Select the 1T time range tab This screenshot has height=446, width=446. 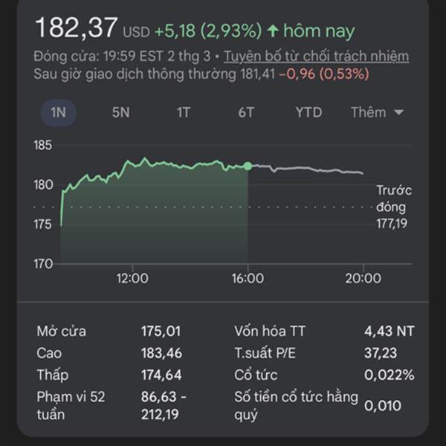[184, 112]
